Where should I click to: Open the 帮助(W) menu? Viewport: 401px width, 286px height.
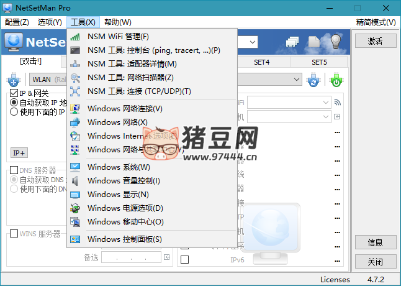(117, 22)
